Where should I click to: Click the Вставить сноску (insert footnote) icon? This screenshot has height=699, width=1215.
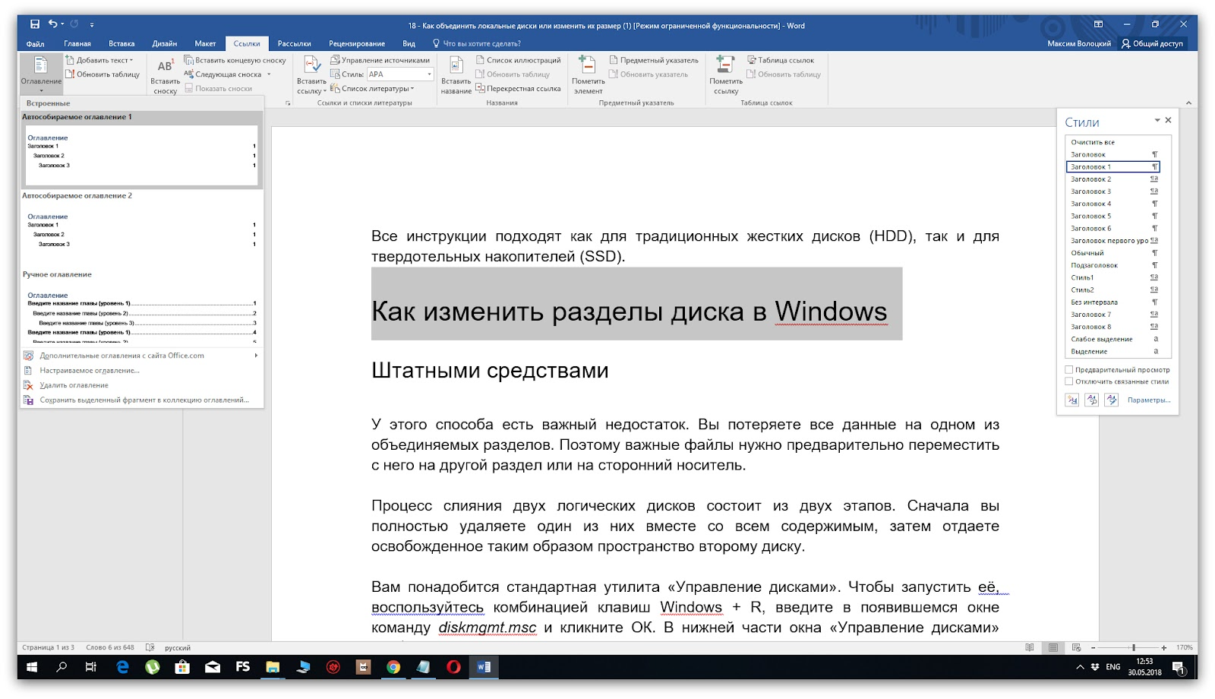coord(165,67)
